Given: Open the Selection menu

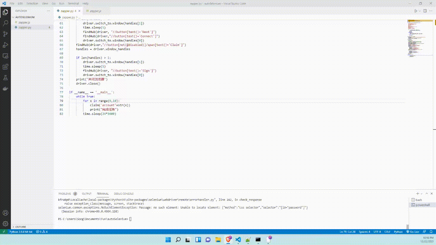Looking at the screenshot, I should 32,3.
